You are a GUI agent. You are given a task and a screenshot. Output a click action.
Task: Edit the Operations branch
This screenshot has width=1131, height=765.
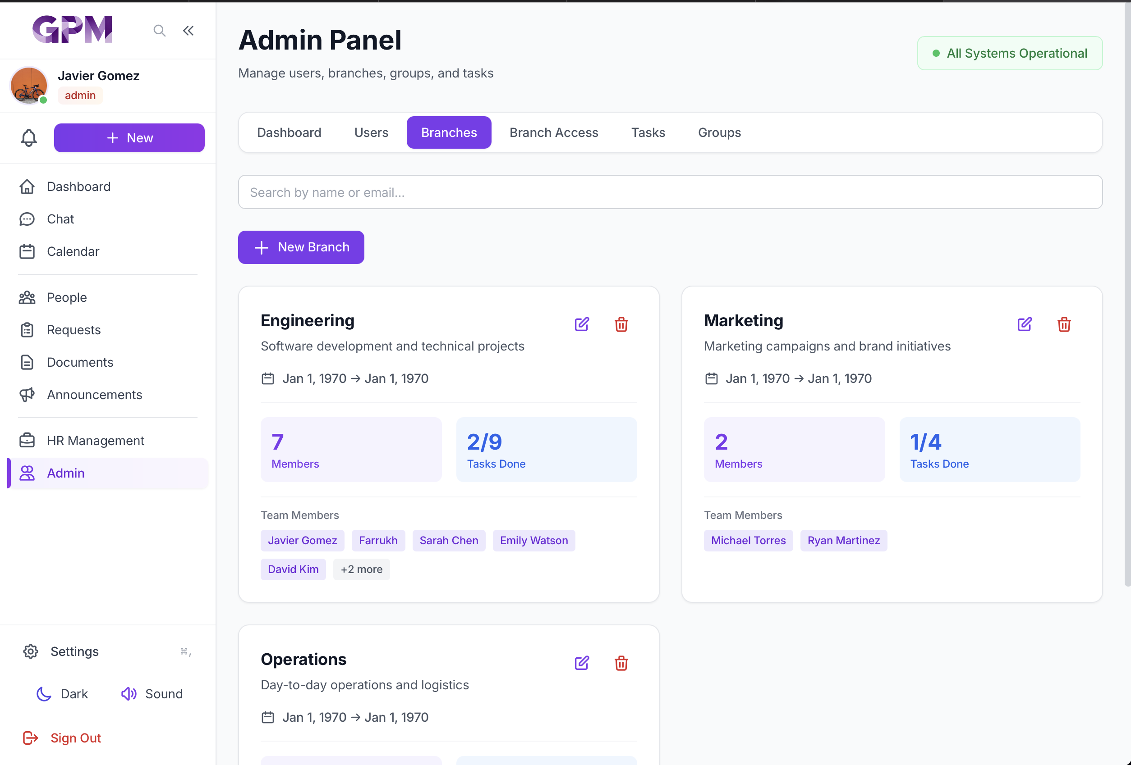(582, 663)
